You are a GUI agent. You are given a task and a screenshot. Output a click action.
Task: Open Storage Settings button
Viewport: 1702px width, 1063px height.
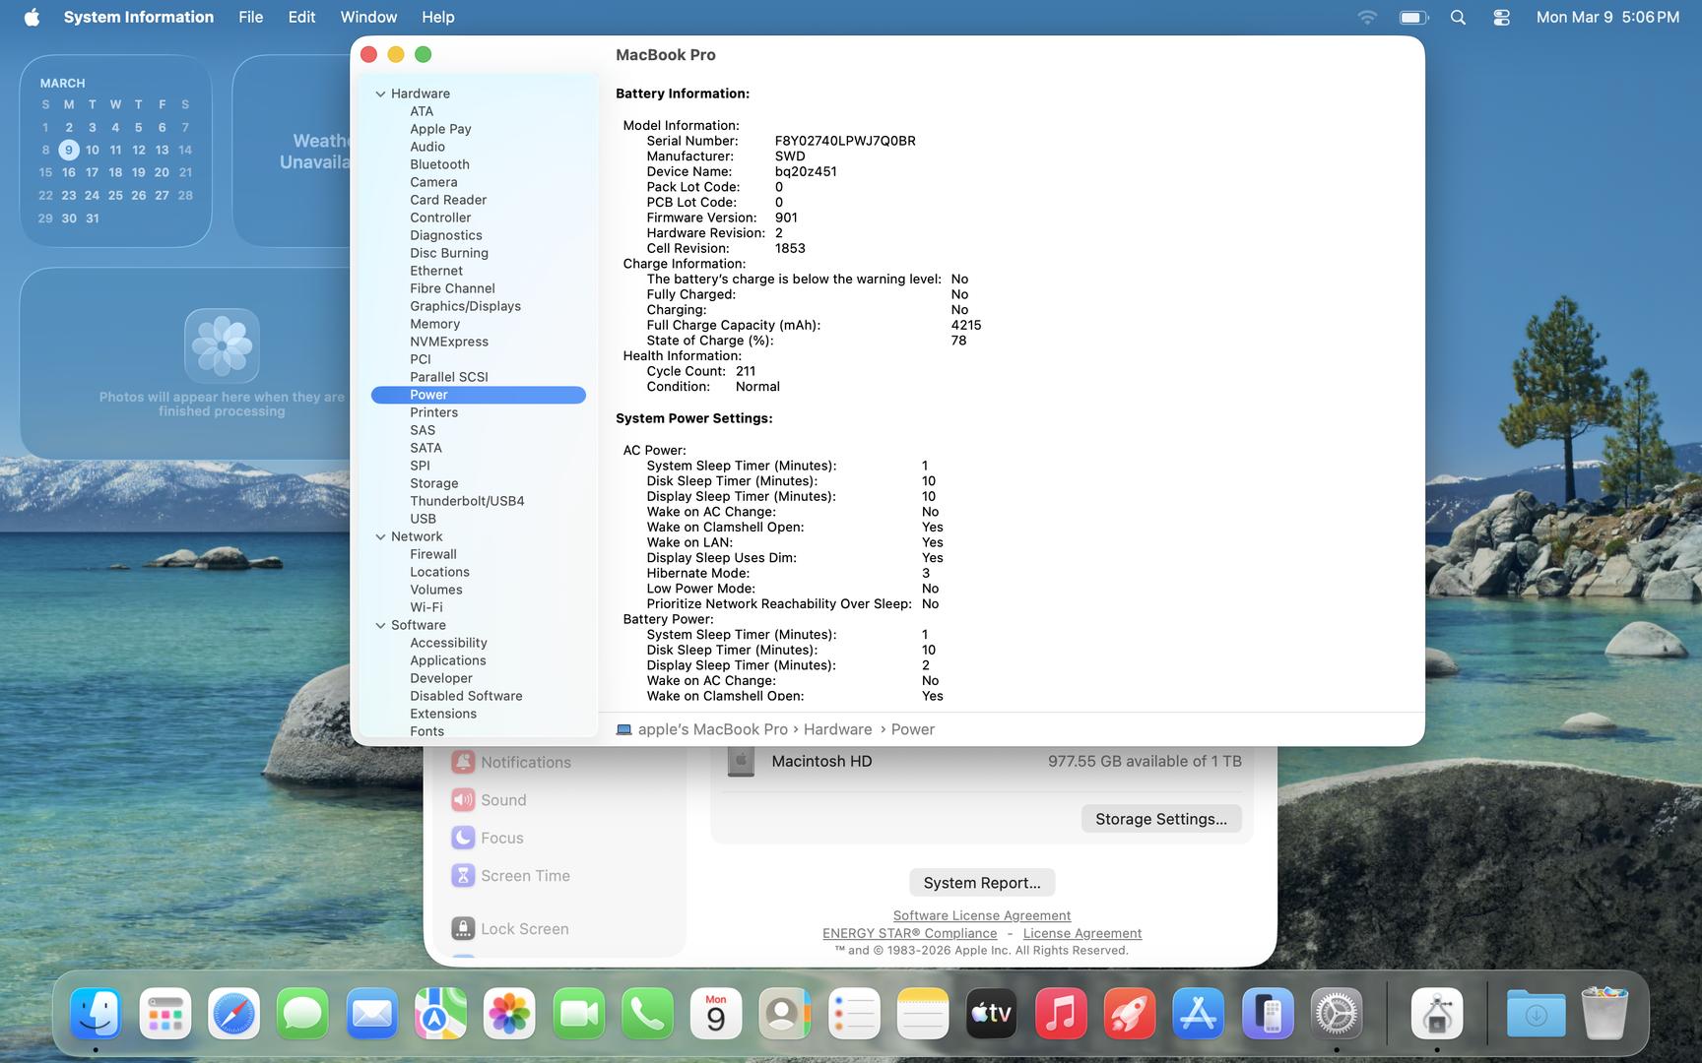[x=1160, y=819]
